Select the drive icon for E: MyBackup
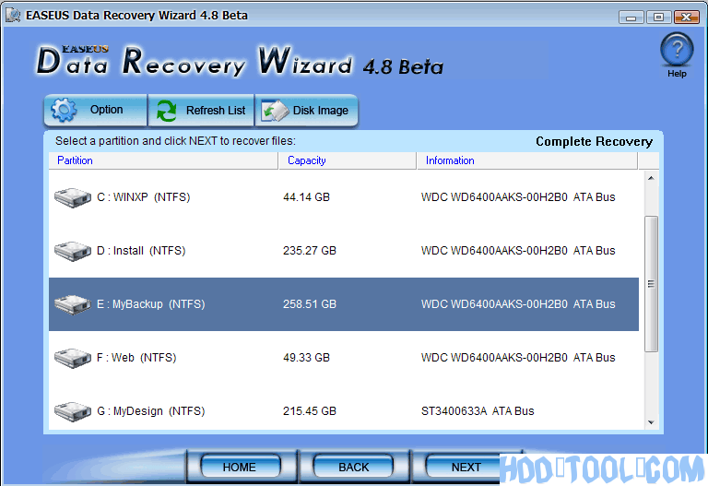708x486 pixels. coord(72,304)
